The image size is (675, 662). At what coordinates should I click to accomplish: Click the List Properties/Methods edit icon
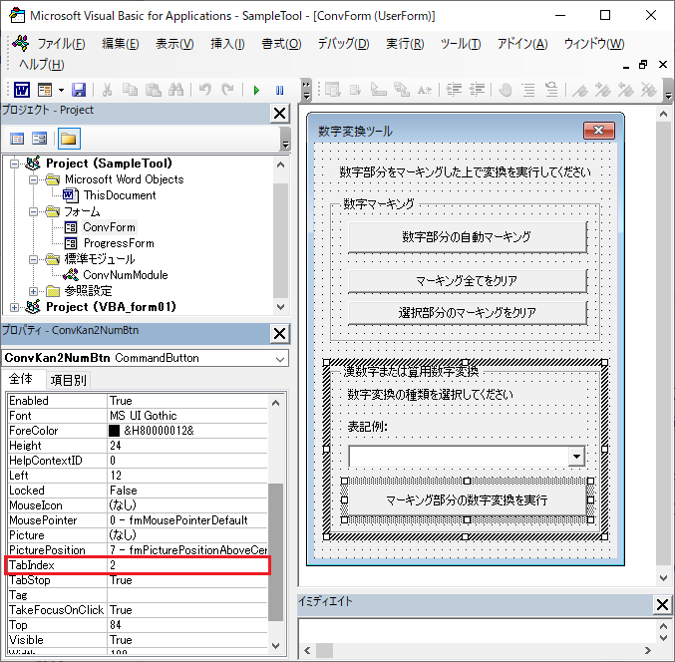pos(333,90)
